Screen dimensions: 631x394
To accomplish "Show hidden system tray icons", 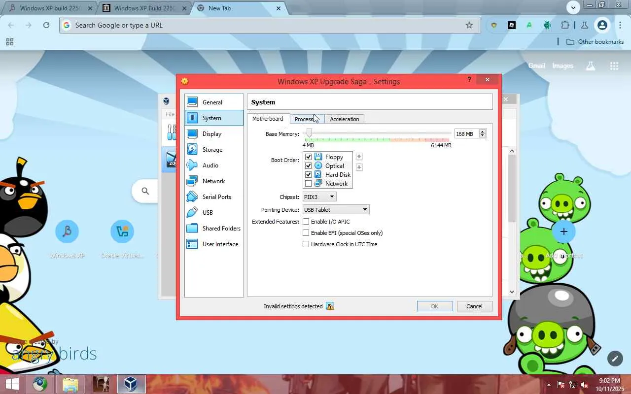I will coord(549,385).
